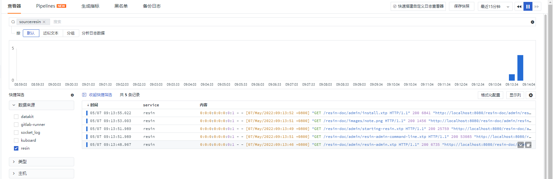Image resolution: width=553 pixels, height=179 pixels.
Task: Click the tallest blue histogram bar
Action: [520, 68]
